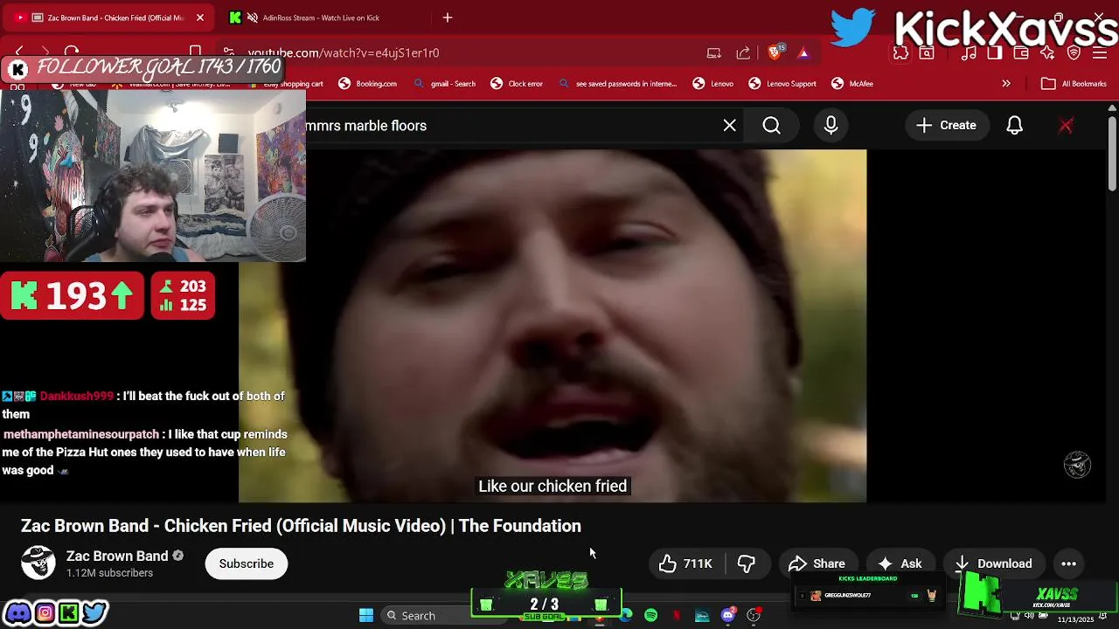Download the video

click(x=993, y=563)
